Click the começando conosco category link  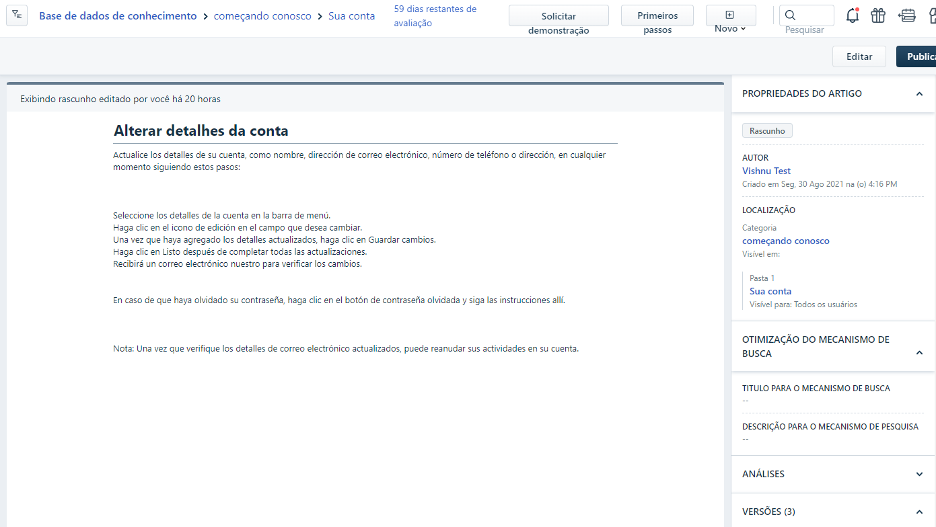coord(785,241)
